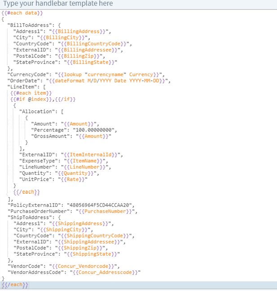Click the opening {{#each data}} line
Image resolution: width=277 pixels, height=291 pixels.
coord(22,13)
